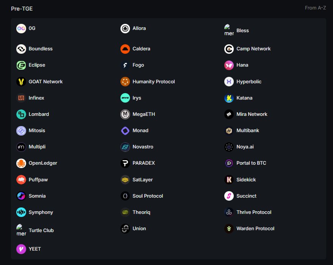
Task: Open Multipli via its logo icon
Action: coord(21,147)
